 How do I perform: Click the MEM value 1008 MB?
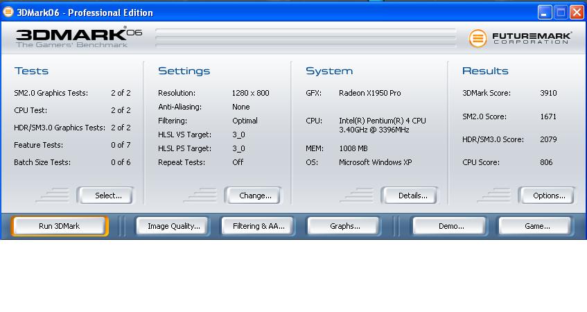tap(353, 148)
